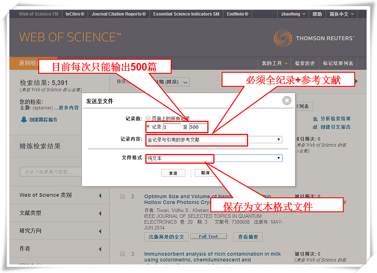Viewport: 377px width, 273px height.
Task: Click the 返回检索 orange button
Action: [x=28, y=63]
